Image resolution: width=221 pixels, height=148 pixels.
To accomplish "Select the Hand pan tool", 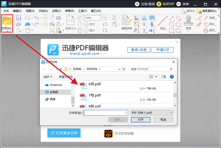I will click(52, 18).
